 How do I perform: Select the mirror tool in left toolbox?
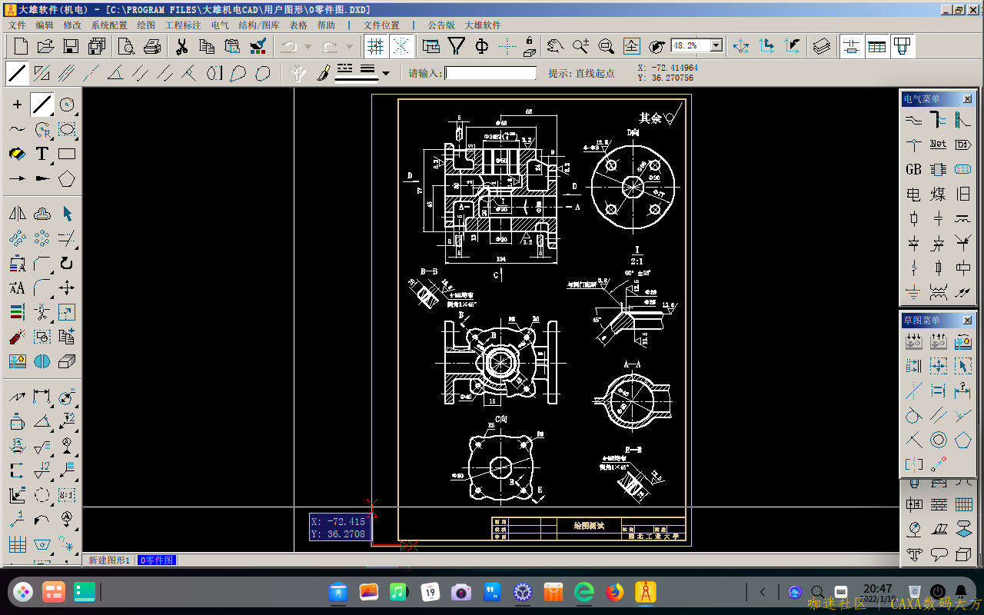click(x=18, y=213)
